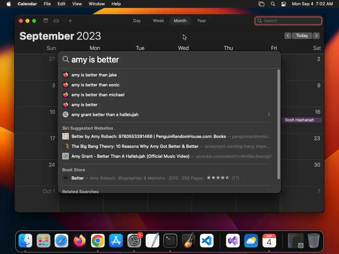Add a new event with plus icon
Viewport: 339px width, 254px height.
[70, 21]
